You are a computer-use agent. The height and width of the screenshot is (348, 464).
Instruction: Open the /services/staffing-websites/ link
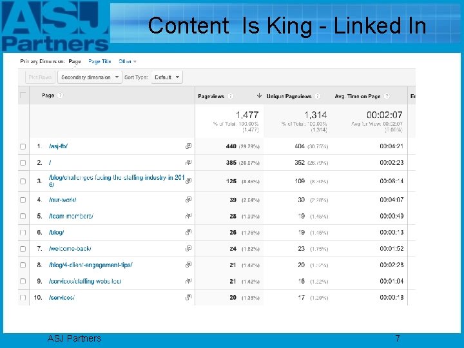pos(85,281)
